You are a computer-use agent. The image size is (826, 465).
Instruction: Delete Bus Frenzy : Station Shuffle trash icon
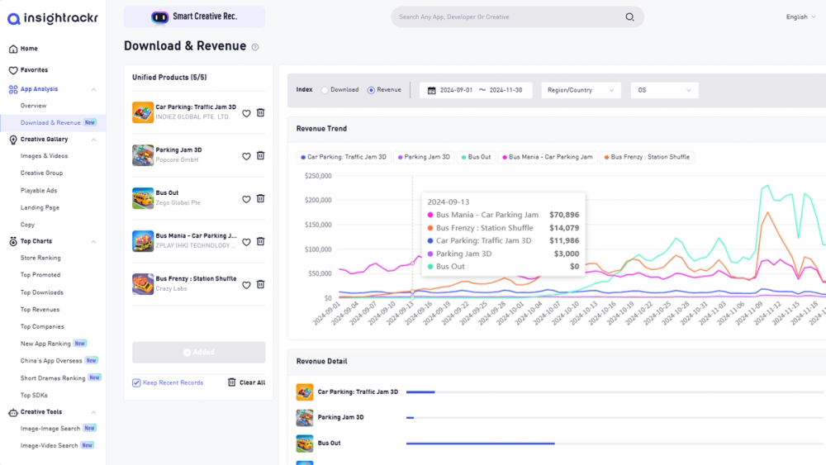pos(260,284)
